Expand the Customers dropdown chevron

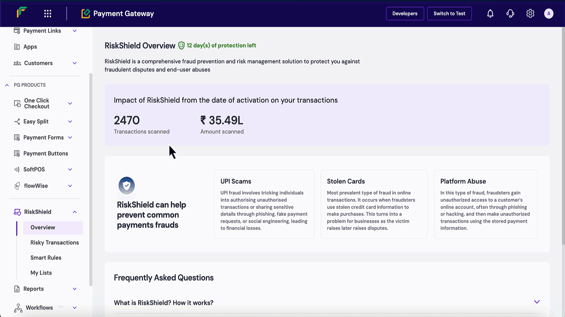tap(74, 63)
